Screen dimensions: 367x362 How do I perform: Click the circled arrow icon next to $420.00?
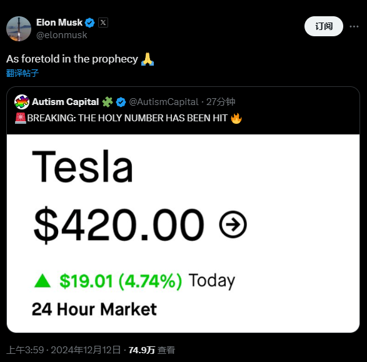(233, 224)
